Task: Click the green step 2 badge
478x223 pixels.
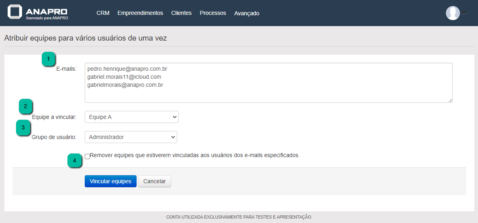Action: pyautogui.click(x=26, y=106)
